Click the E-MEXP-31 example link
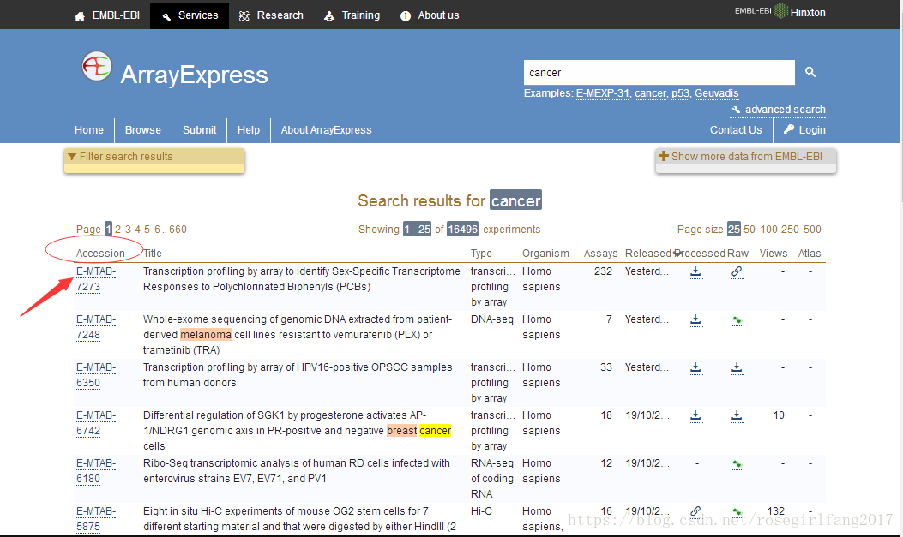Image resolution: width=903 pixels, height=537 pixels. [603, 93]
